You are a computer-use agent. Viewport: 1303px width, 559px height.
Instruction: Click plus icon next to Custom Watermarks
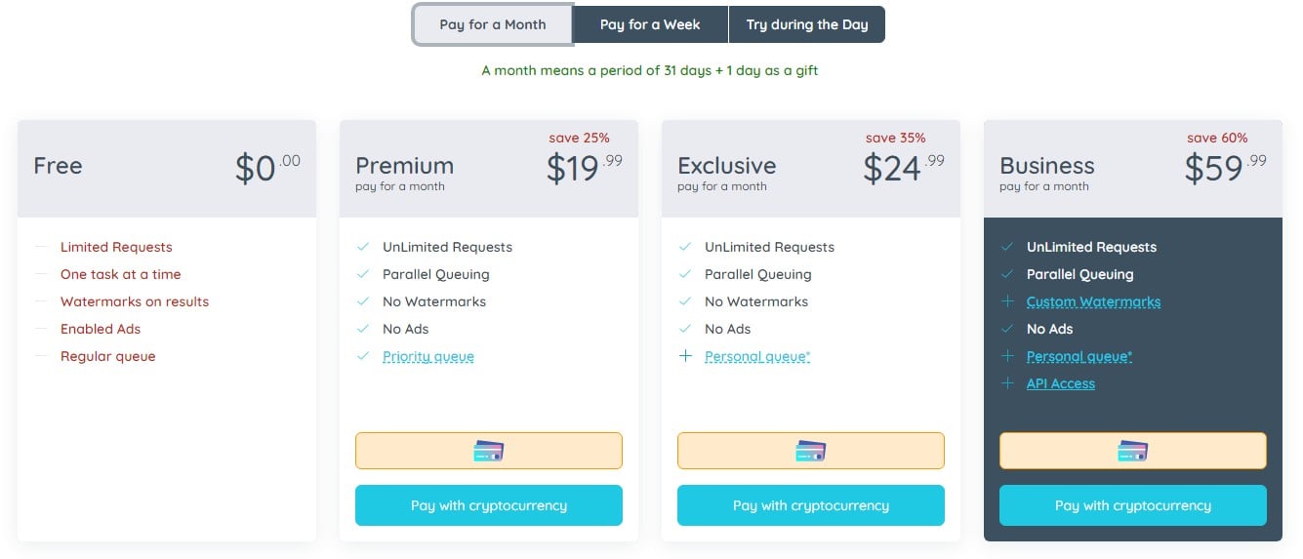(x=1007, y=301)
